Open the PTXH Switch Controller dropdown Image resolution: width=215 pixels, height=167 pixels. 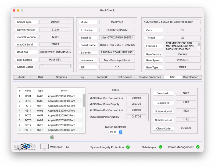116,132
